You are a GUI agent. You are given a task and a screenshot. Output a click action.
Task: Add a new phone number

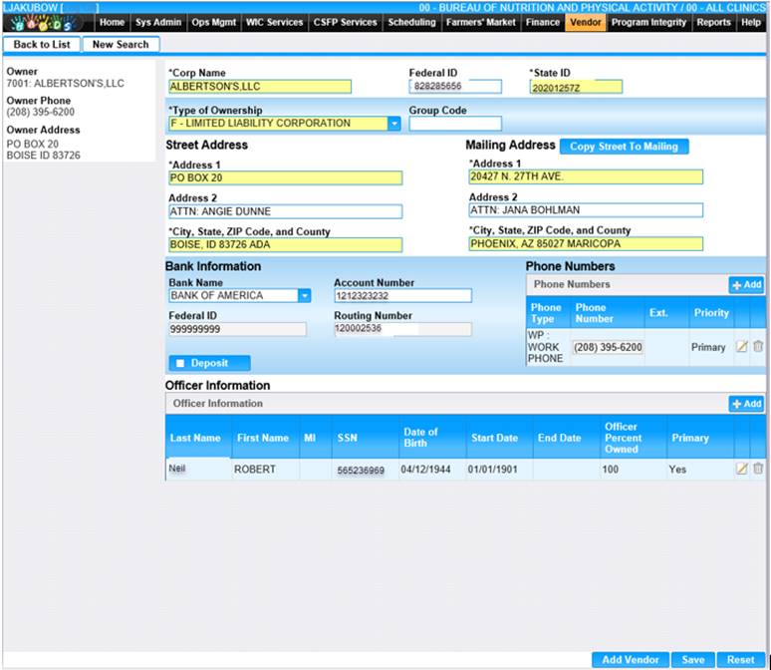click(746, 284)
